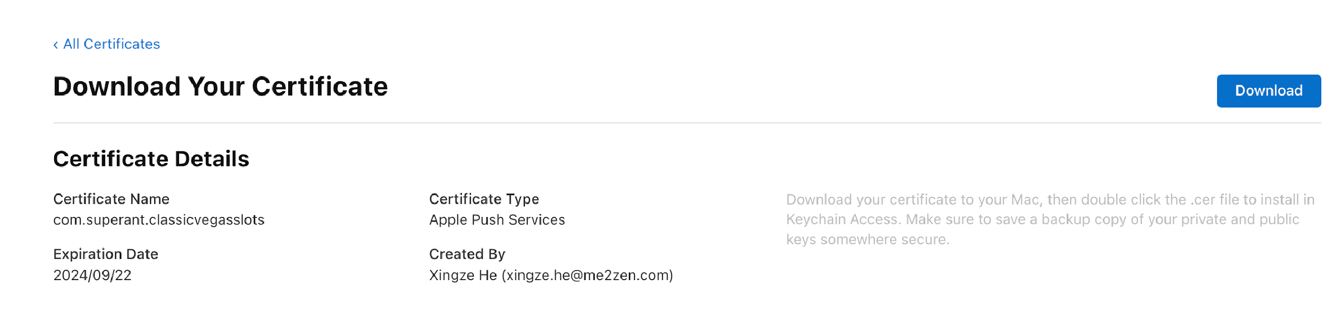The height and width of the screenshot is (325, 1340).
Task: Click the horizontal divider under the title
Action: 687,123
